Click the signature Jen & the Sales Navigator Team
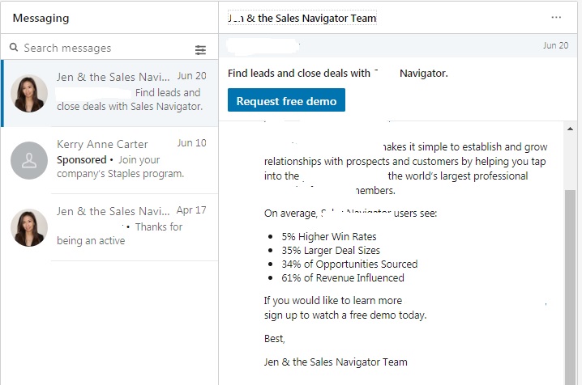This screenshot has width=582, height=385. 336,362
